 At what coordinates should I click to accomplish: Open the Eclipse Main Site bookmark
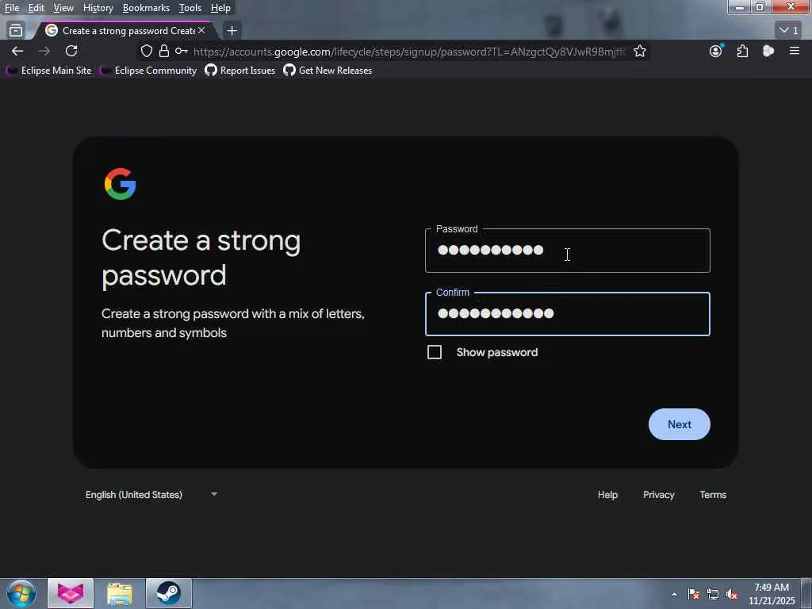click(x=48, y=71)
